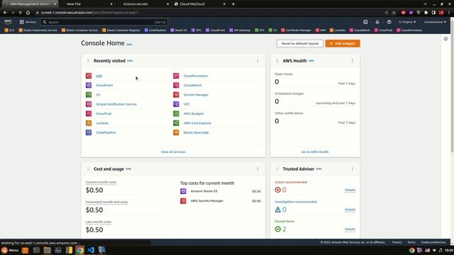Click the Go to AWS Health link

315,152
